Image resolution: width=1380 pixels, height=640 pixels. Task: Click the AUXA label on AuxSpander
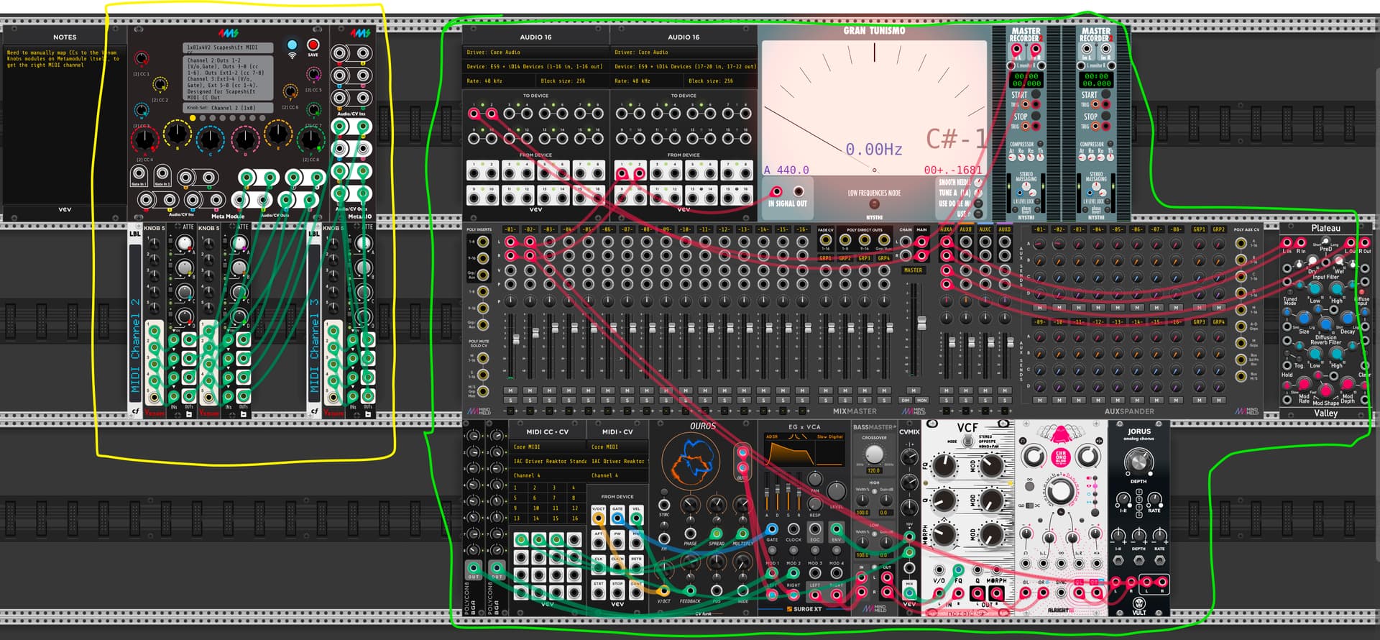(x=947, y=229)
